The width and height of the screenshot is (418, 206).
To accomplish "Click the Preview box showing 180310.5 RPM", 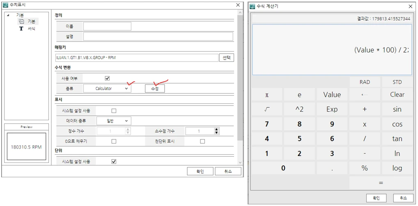I will click(26, 146).
